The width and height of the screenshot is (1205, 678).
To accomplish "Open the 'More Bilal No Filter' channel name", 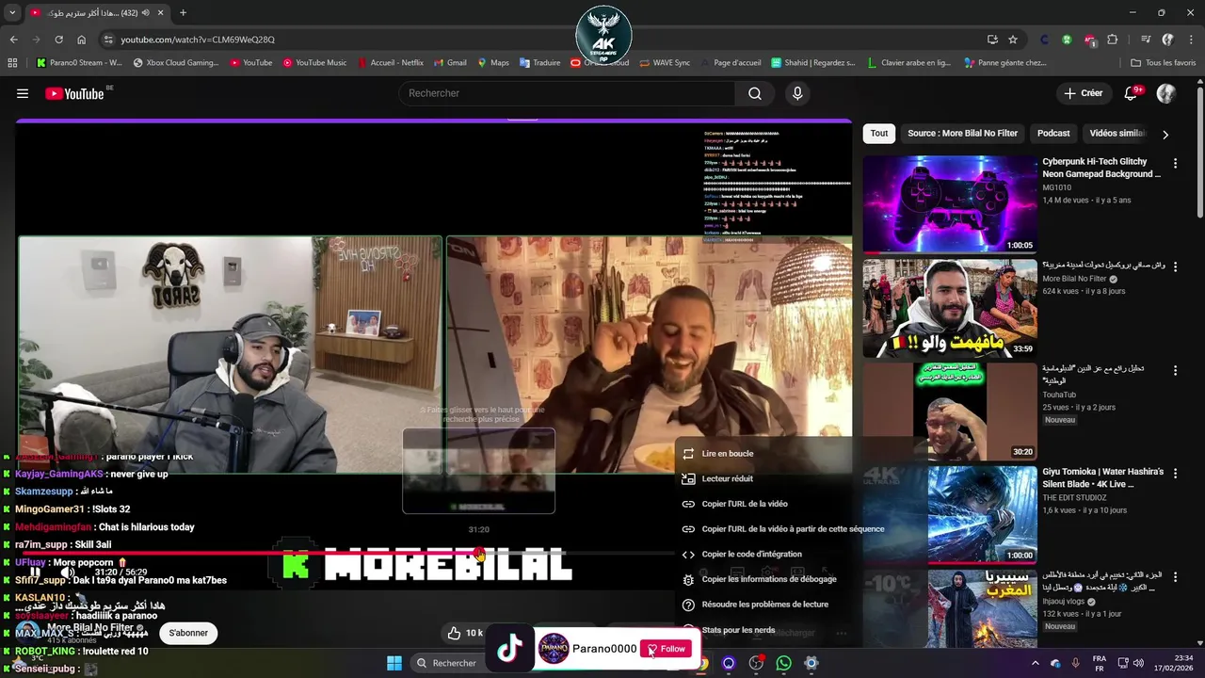I will click(90, 628).
